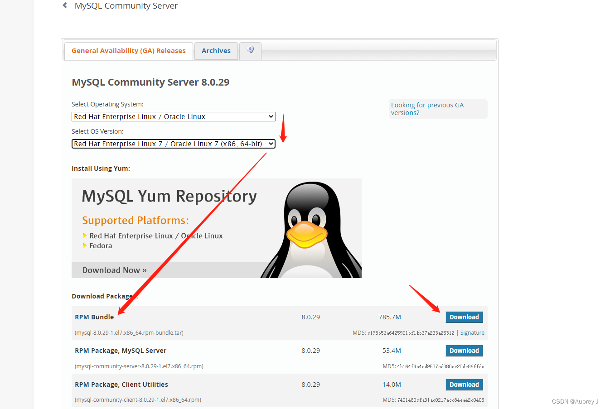The height and width of the screenshot is (409, 605).
Task: Click the MySQL Community Server breadcrumb title
Action: click(x=126, y=5)
